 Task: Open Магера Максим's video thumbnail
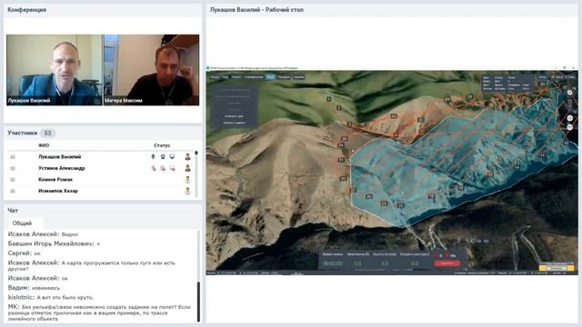tap(151, 70)
